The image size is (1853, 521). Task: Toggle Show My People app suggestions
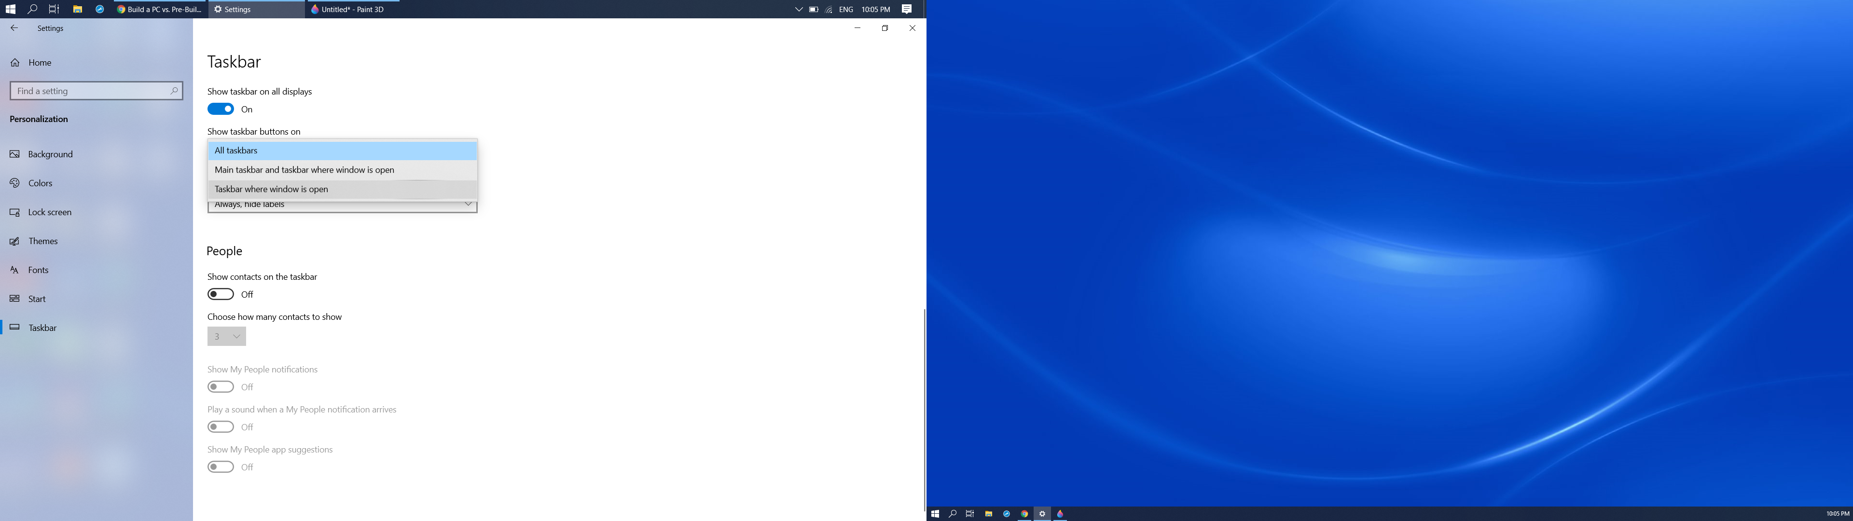pos(221,467)
